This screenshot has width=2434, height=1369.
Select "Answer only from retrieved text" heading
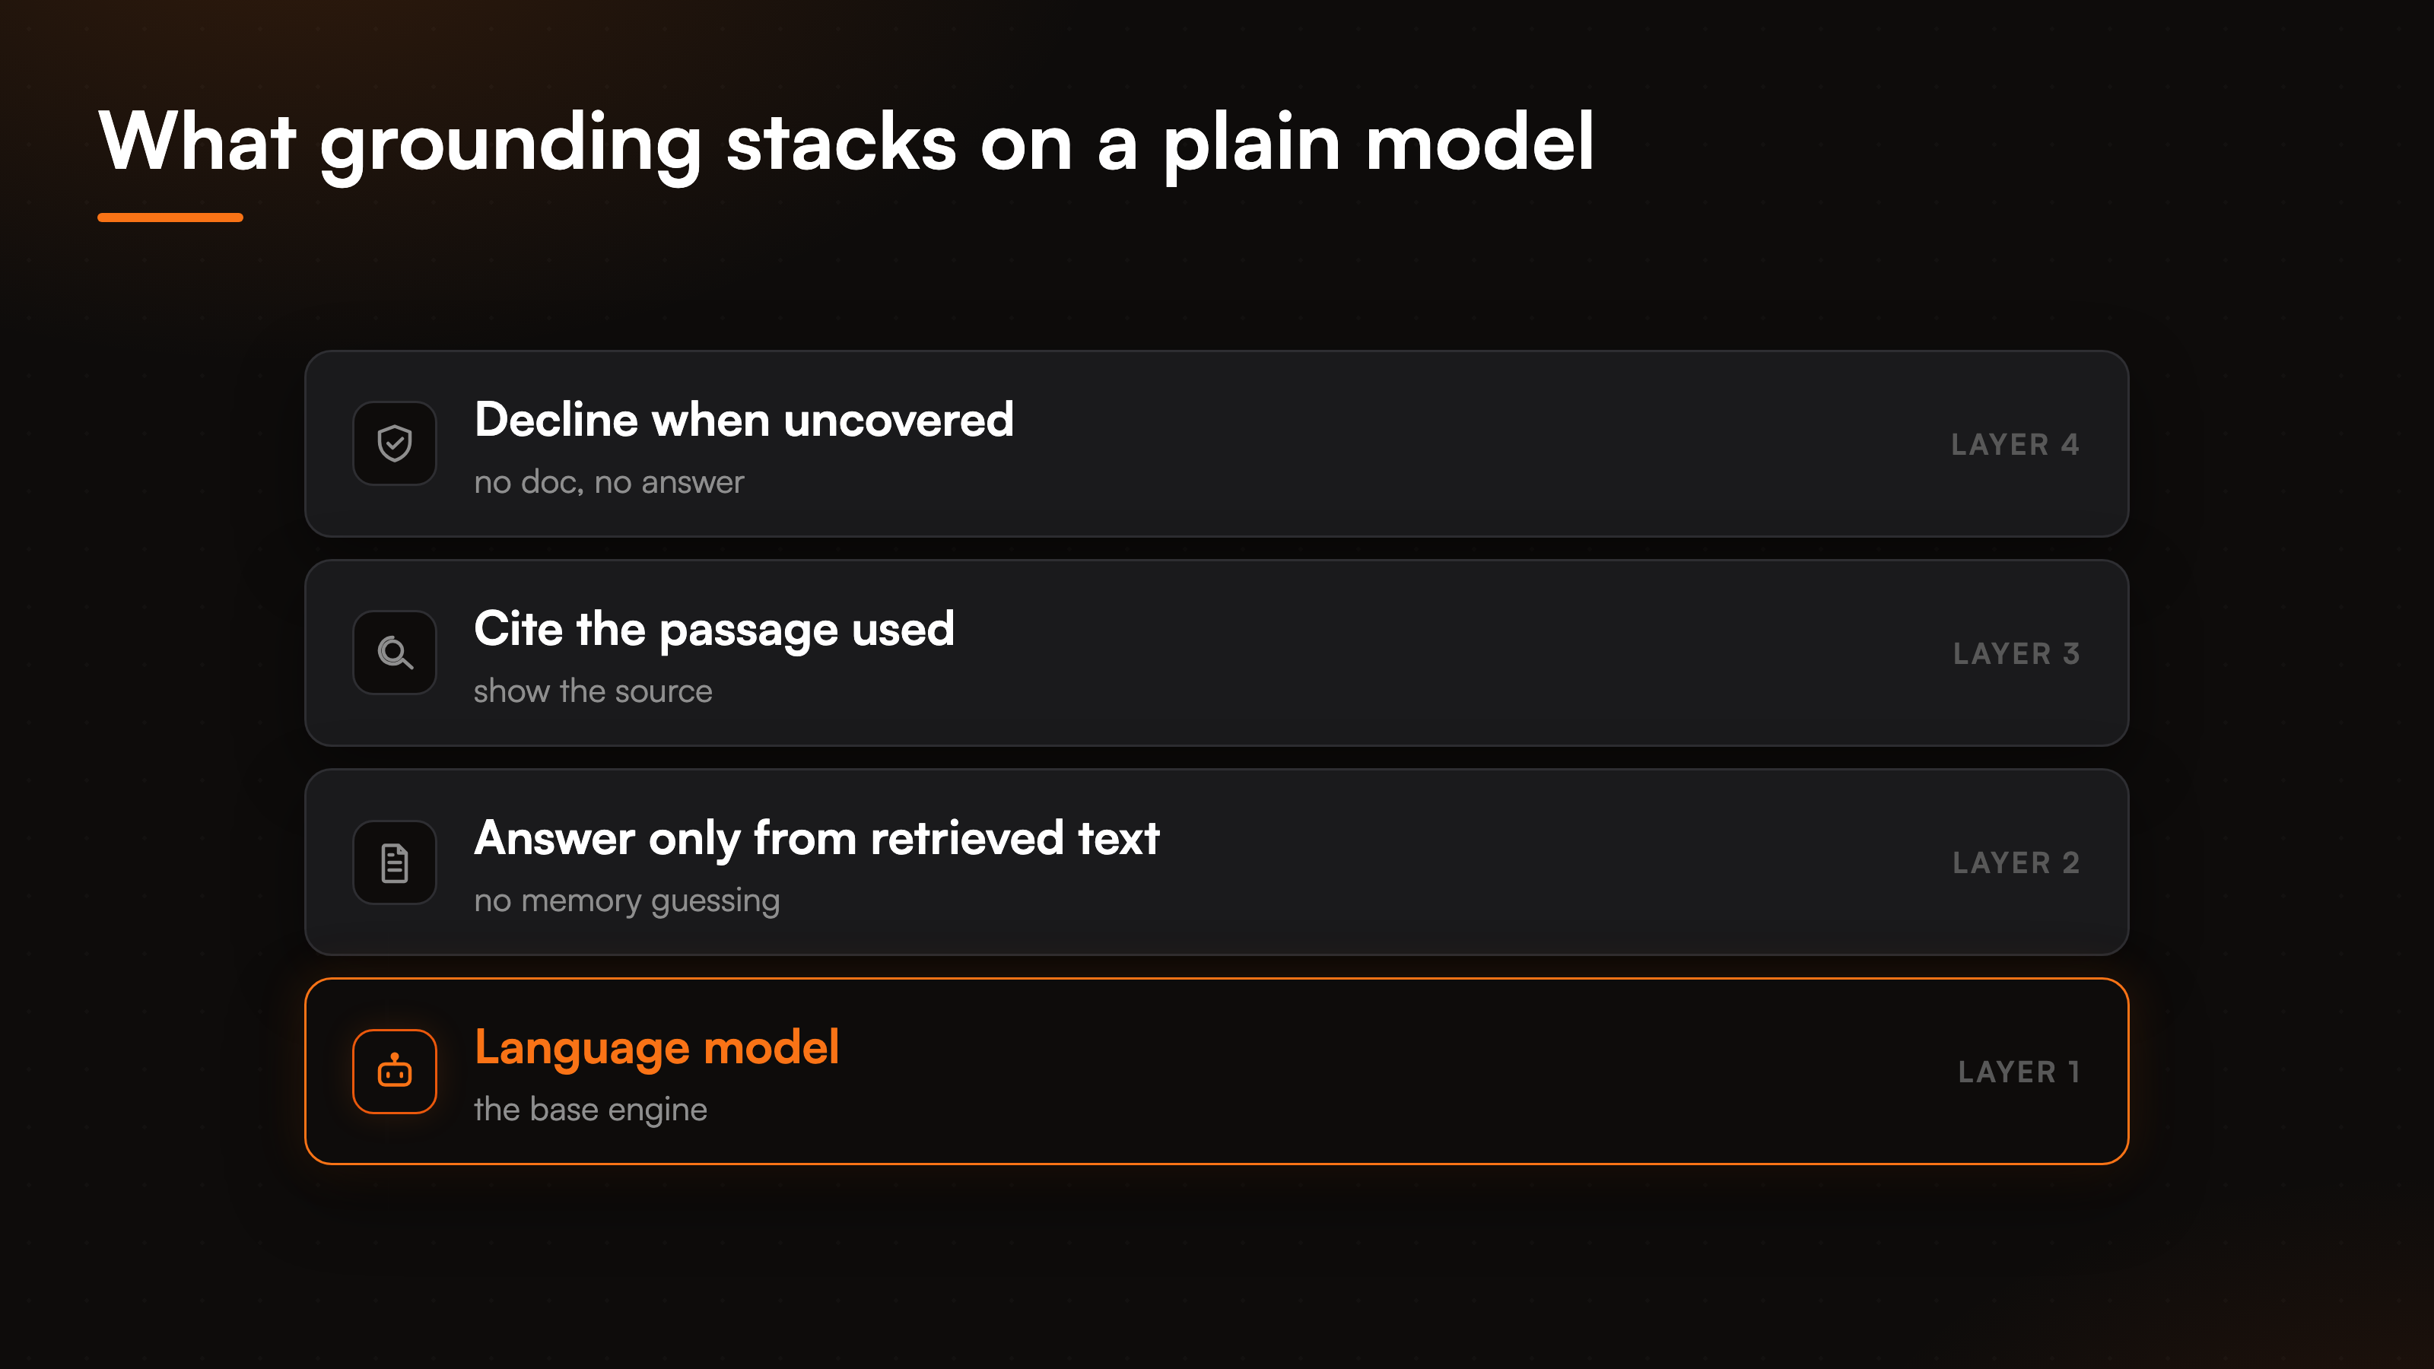tap(816, 839)
